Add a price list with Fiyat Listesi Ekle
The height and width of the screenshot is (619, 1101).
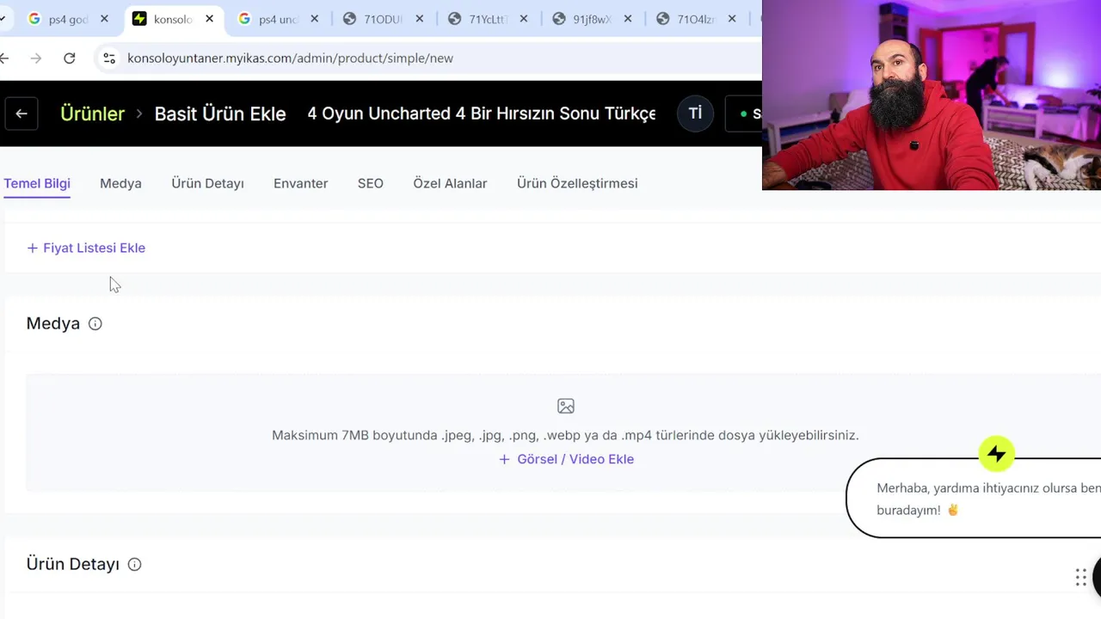pyautogui.click(x=86, y=248)
